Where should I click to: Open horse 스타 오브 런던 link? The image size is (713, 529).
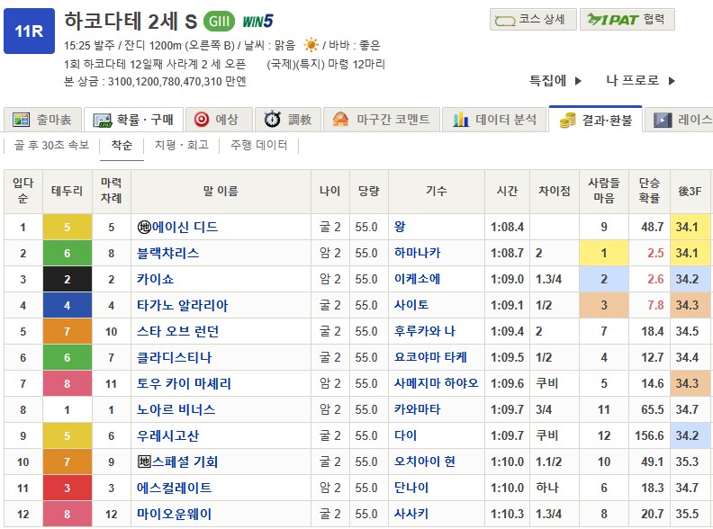[177, 331]
